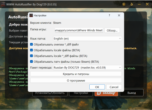Open Кредиты и патроны

(76, 74)
